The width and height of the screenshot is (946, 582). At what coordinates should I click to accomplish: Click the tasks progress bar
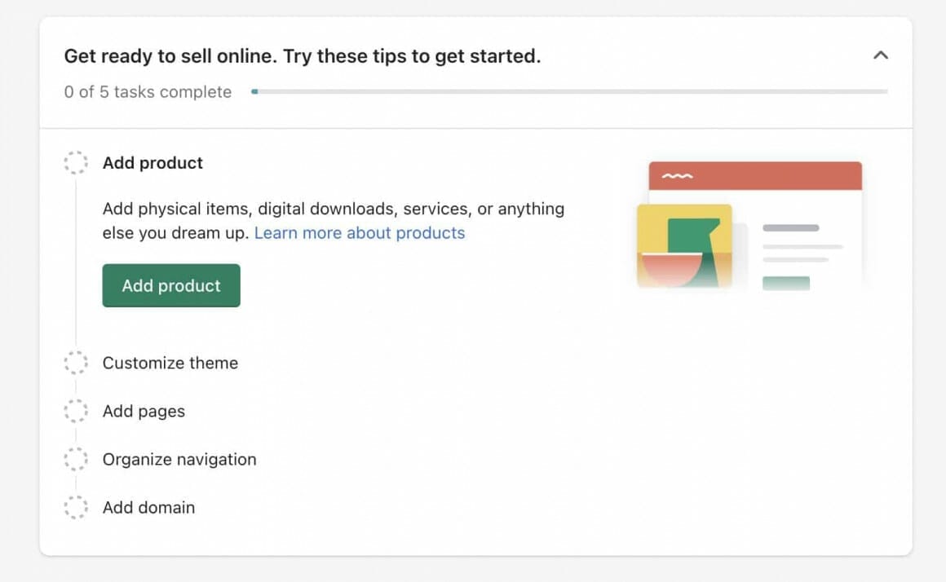pos(569,92)
